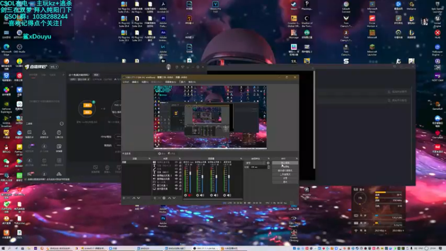Toggle lock on 窗口采集 2 source
The image size is (446, 251).
pyautogui.click(x=180, y=185)
